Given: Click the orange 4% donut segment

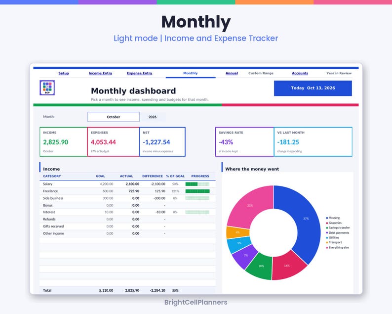Looking at the screenshot, I should pos(237,232).
